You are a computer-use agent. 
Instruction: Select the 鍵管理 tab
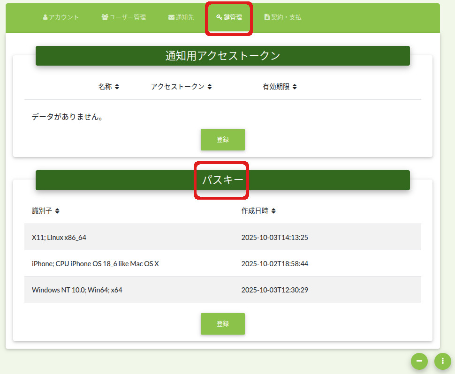pos(229,17)
